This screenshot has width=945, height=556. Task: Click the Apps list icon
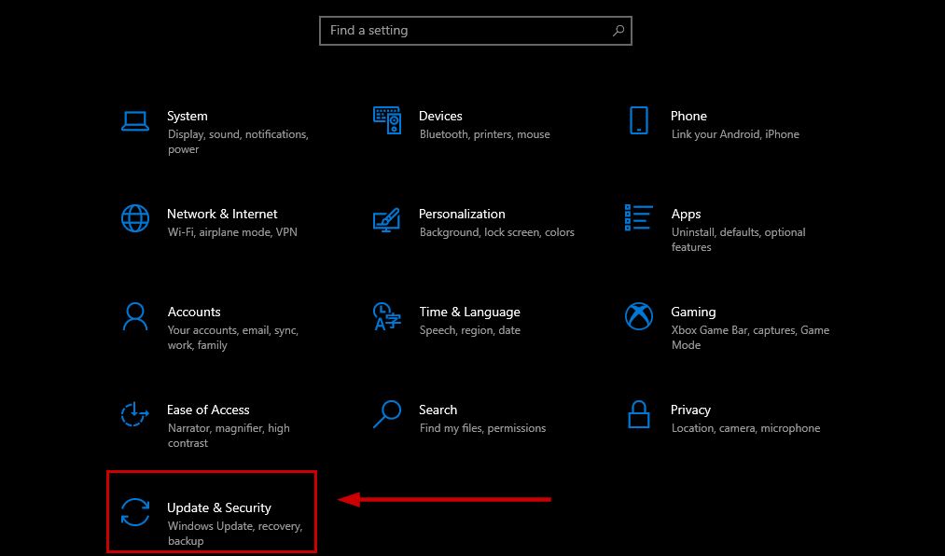coord(638,217)
